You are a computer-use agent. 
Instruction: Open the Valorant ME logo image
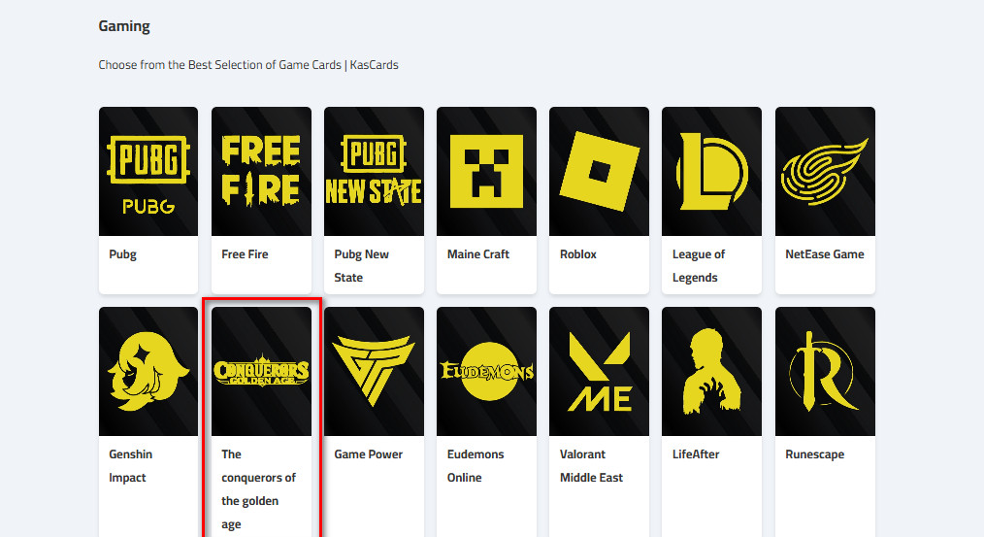pos(600,371)
